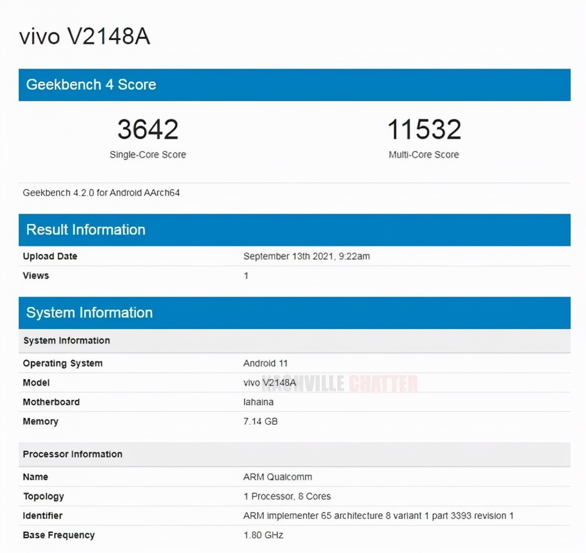586x553 pixels.
Task: Click the Operating System label
Action: click(63, 363)
